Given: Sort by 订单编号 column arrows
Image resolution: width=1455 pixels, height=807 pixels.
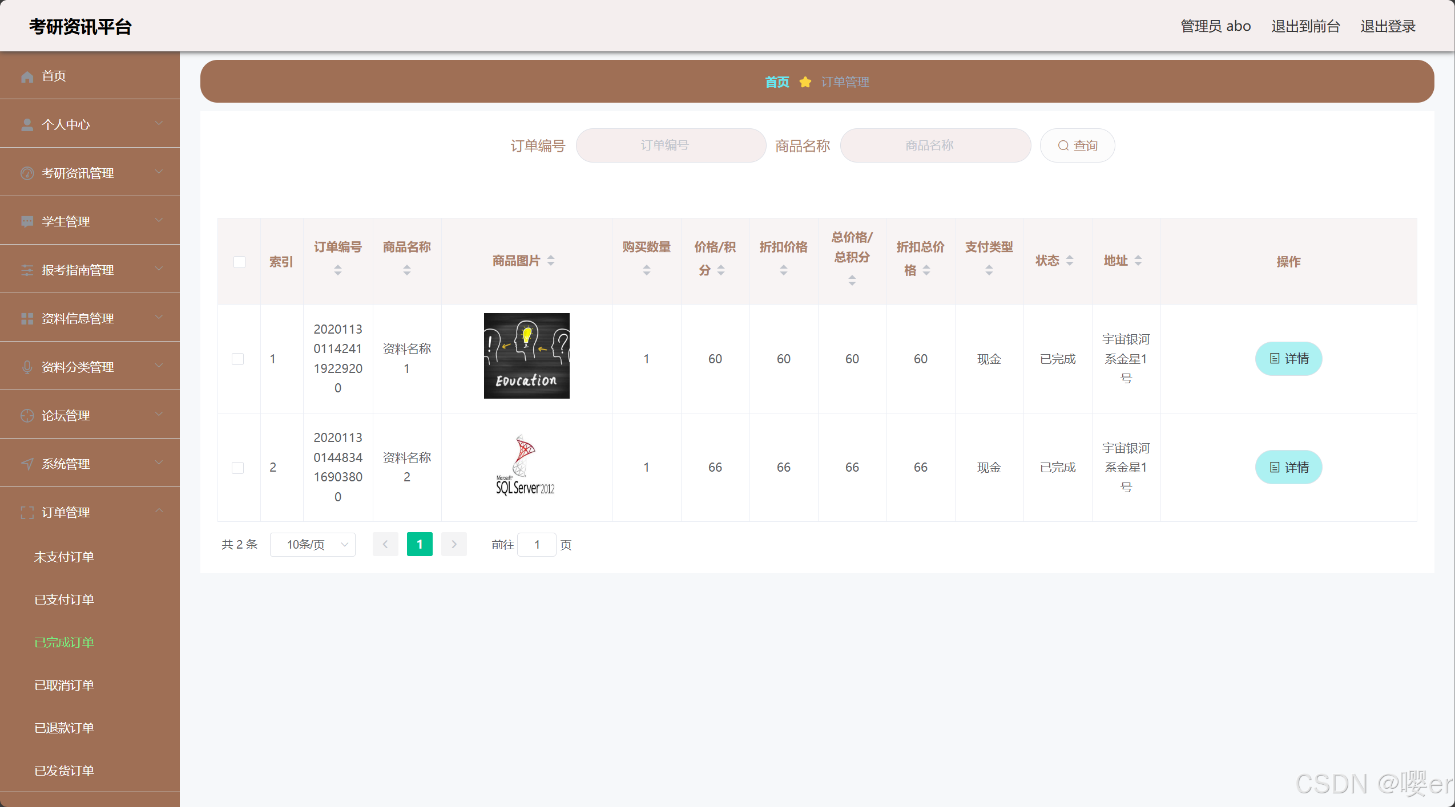Looking at the screenshot, I should (x=338, y=270).
